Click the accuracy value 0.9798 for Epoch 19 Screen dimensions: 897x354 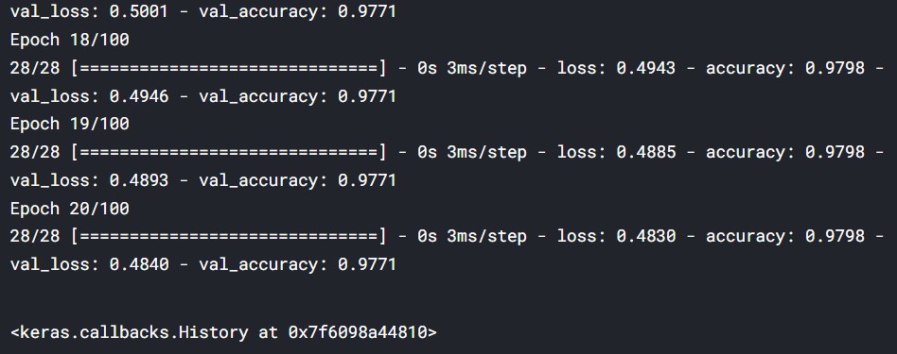coord(835,152)
